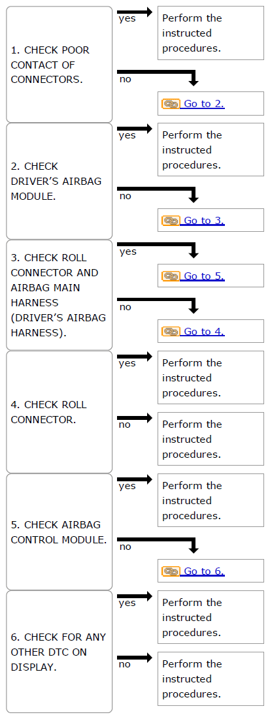The image size is (270, 719).
Task: Click the chain-link icon beside Go to 6
Action: point(171,571)
